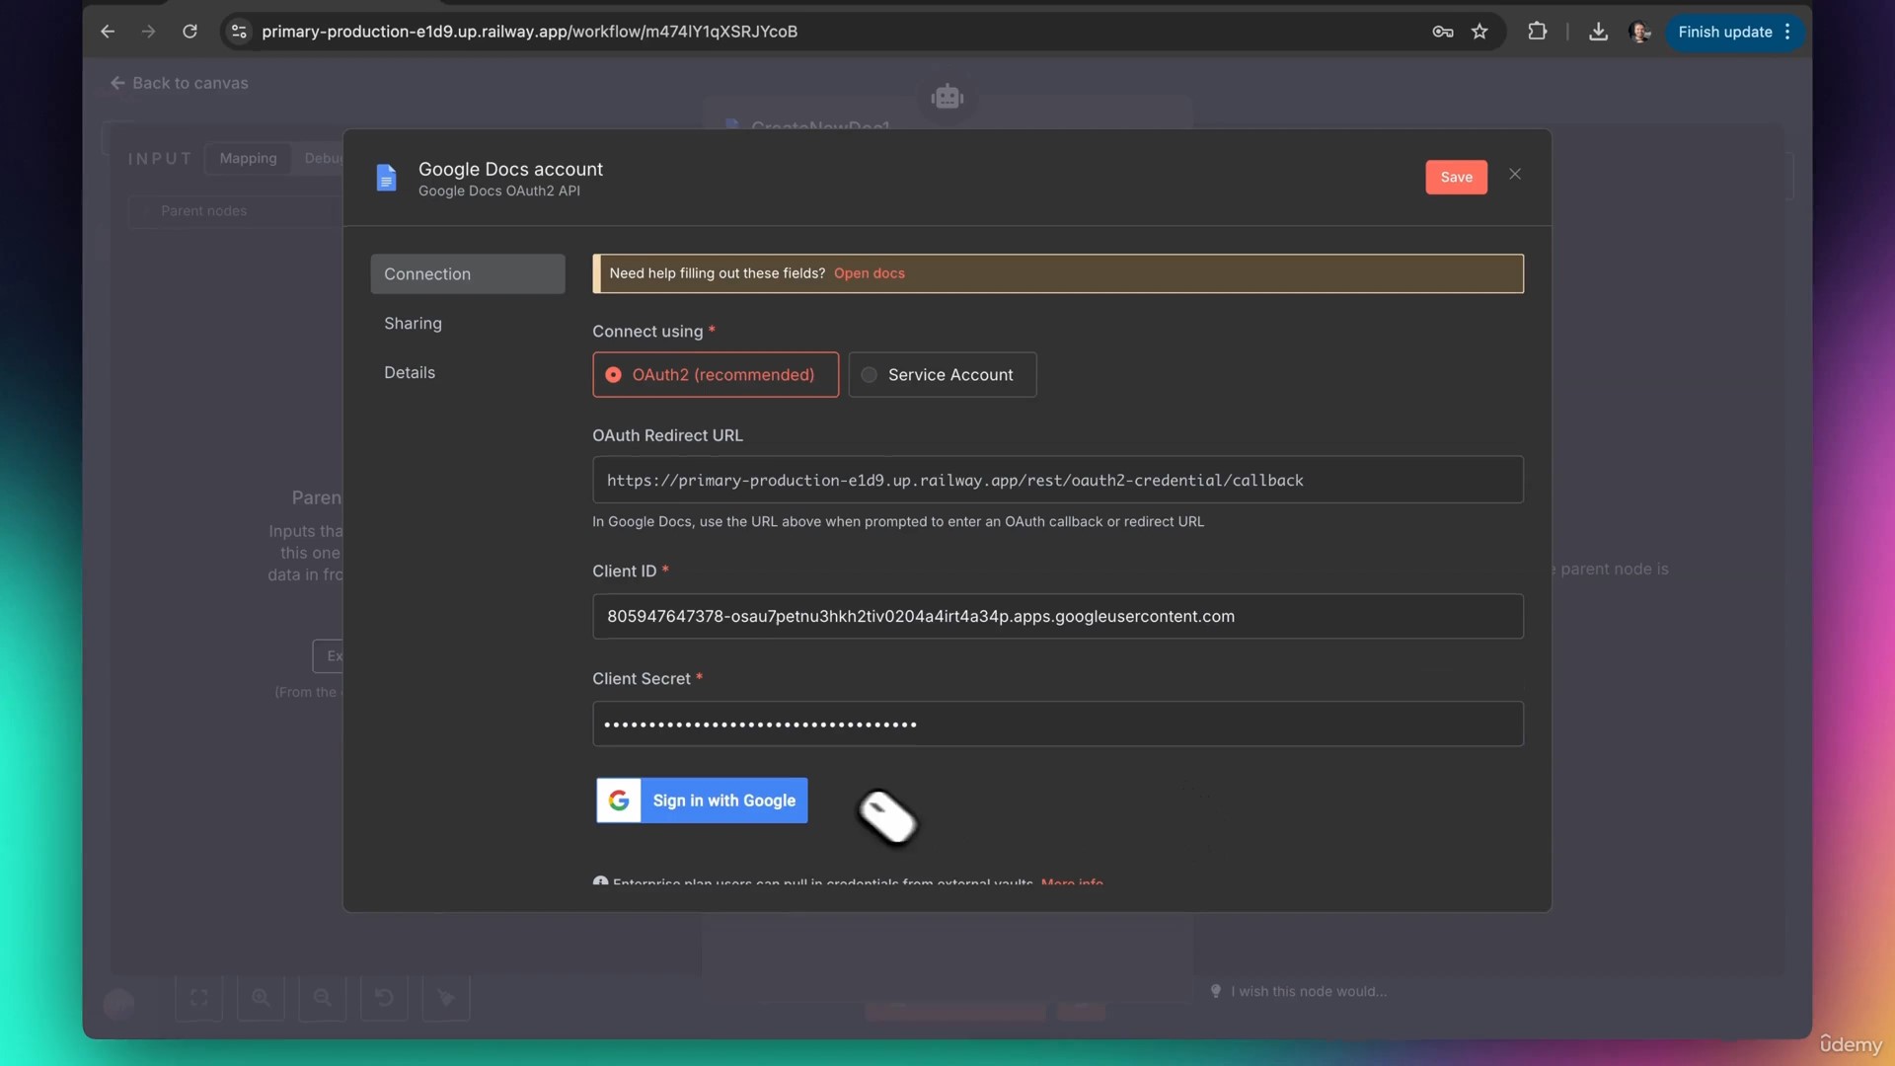Switch to the Sharing tab
Viewport: 1895px width, 1066px height.
413,323
